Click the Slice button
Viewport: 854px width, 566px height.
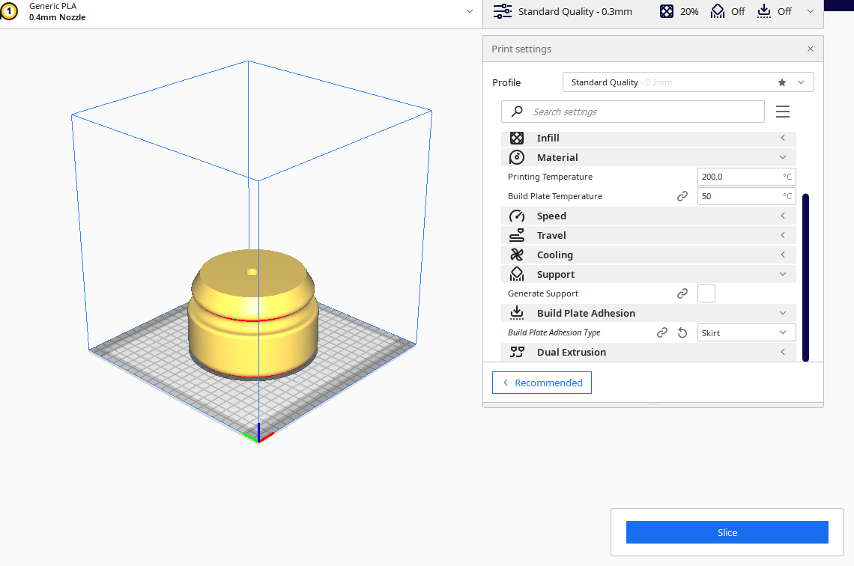click(x=727, y=532)
